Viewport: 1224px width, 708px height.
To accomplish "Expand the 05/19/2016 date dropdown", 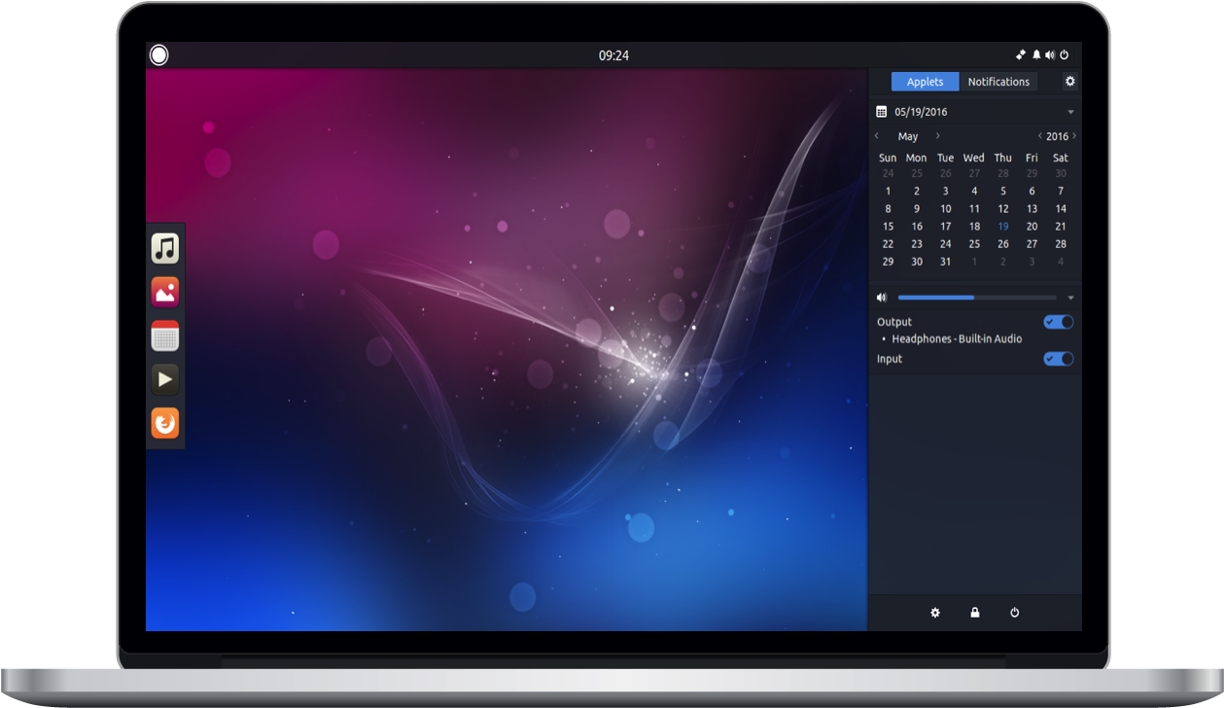I will [x=1069, y=111].
